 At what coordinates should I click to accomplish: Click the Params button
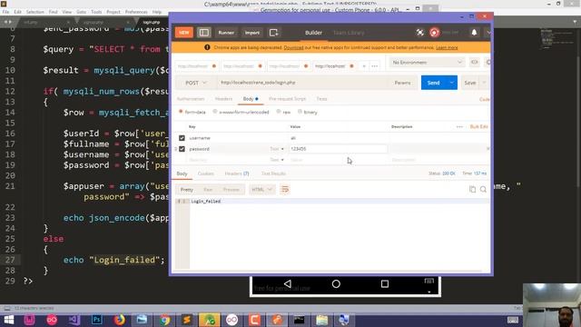click(402, 83)
